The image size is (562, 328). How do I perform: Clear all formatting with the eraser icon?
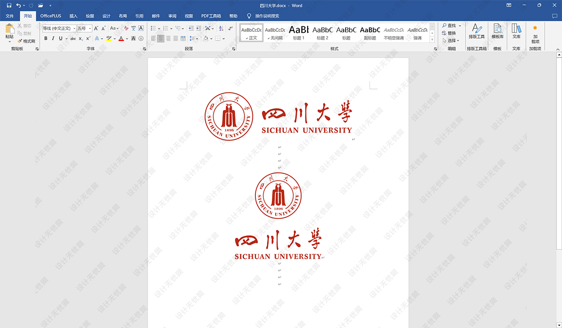pos(126,29)
